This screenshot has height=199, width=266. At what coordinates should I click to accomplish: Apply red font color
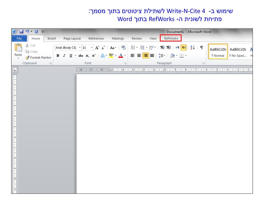coord(121,55)
